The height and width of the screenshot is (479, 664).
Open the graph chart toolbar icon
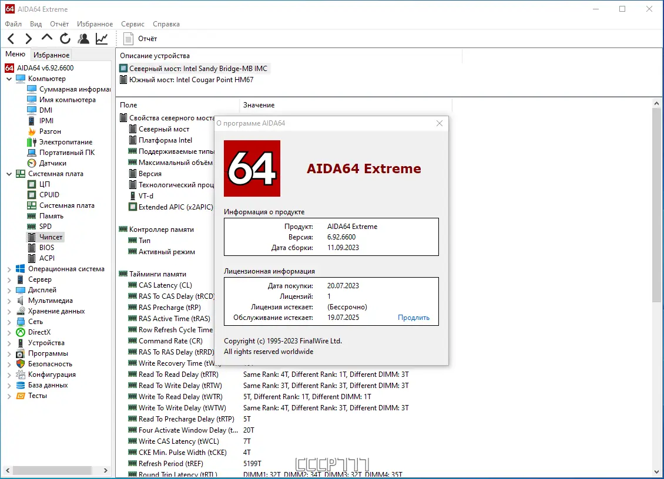[102, 39]
